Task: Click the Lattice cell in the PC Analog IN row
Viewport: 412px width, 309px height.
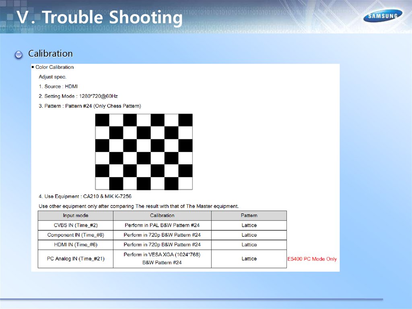Action: coord(249,259)
